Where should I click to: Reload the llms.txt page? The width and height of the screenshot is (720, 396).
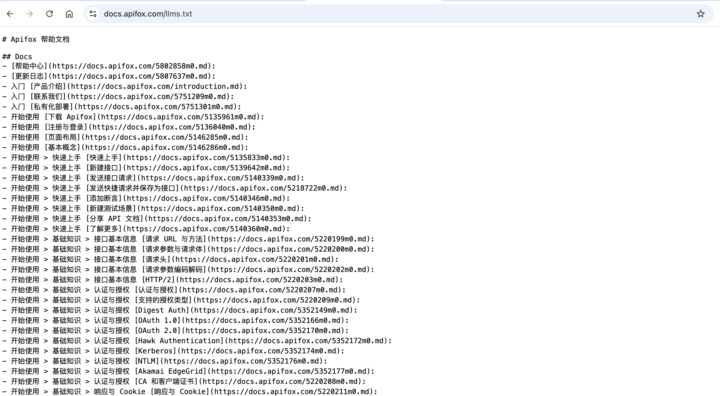(x=50, y=14)
